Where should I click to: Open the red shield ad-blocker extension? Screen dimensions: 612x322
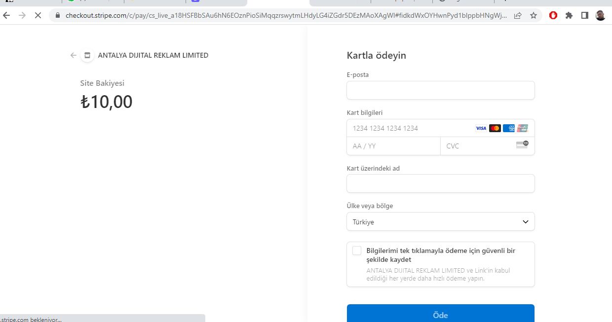point(553,15)
